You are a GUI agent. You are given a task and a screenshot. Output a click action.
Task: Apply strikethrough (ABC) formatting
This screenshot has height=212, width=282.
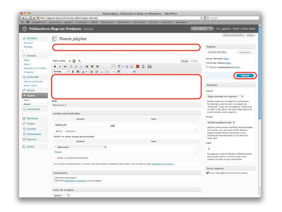(x=65, y=67)
